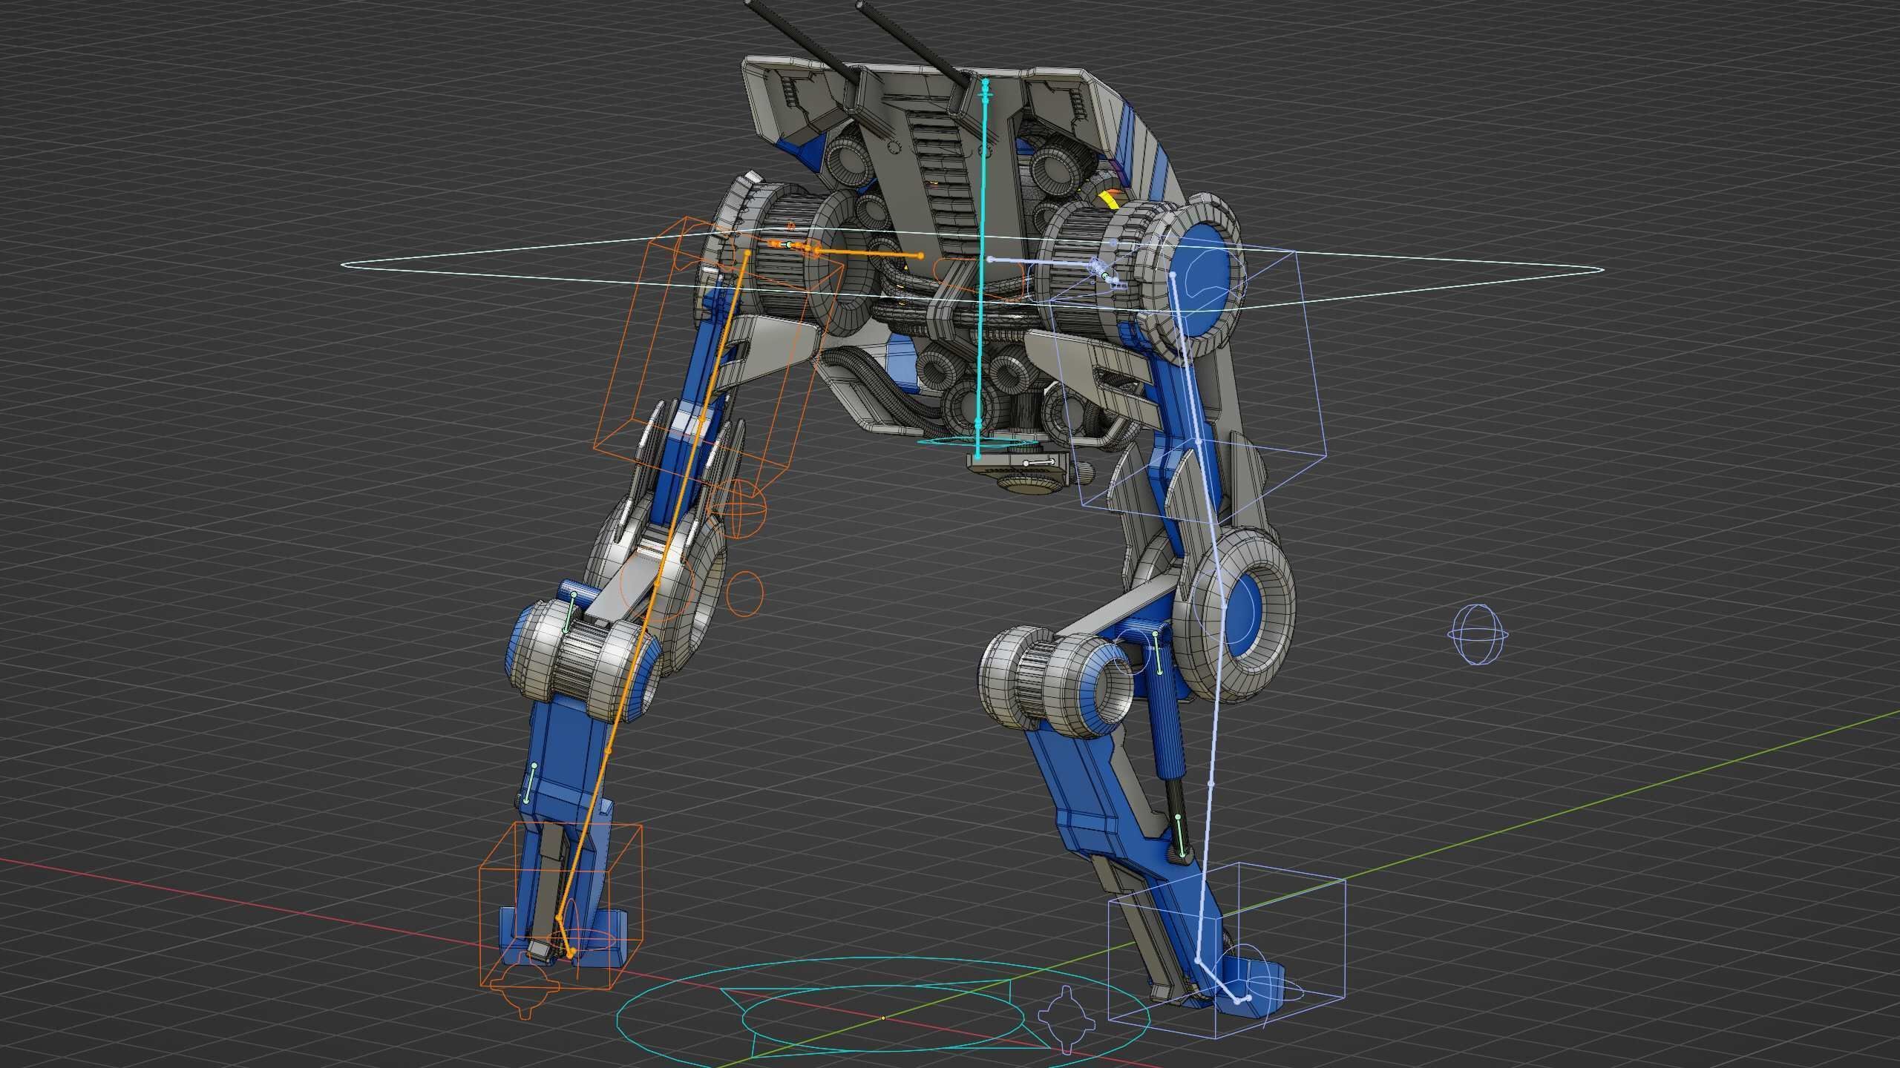Select the small cyan ring below the pelvis
The height and width of the screenshot is (1068, 1900).
(977, 442)
